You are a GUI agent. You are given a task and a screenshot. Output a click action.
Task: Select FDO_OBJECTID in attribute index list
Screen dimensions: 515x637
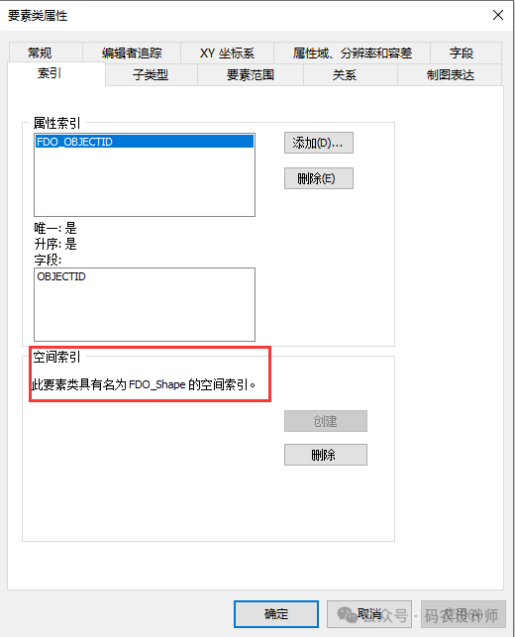(x=145, y=142)
